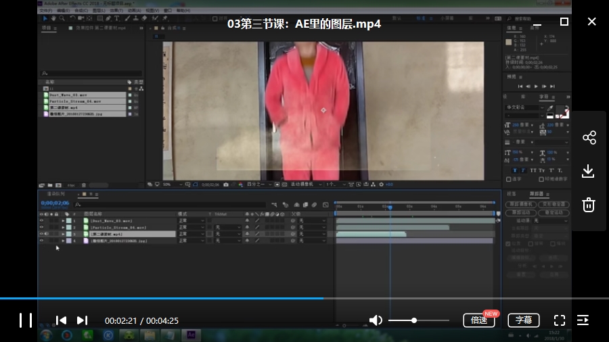Viewport: 609px width, 342px height.
Task: Click the Info panel color swatch
Action: pyautogui.click(x=508, y=43)
